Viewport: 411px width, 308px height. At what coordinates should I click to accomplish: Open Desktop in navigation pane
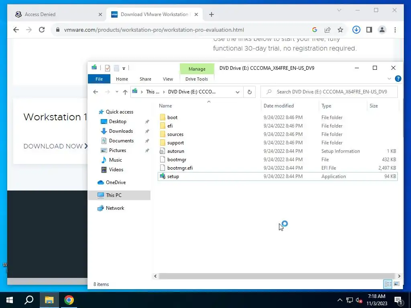click(x=118, y=122)
